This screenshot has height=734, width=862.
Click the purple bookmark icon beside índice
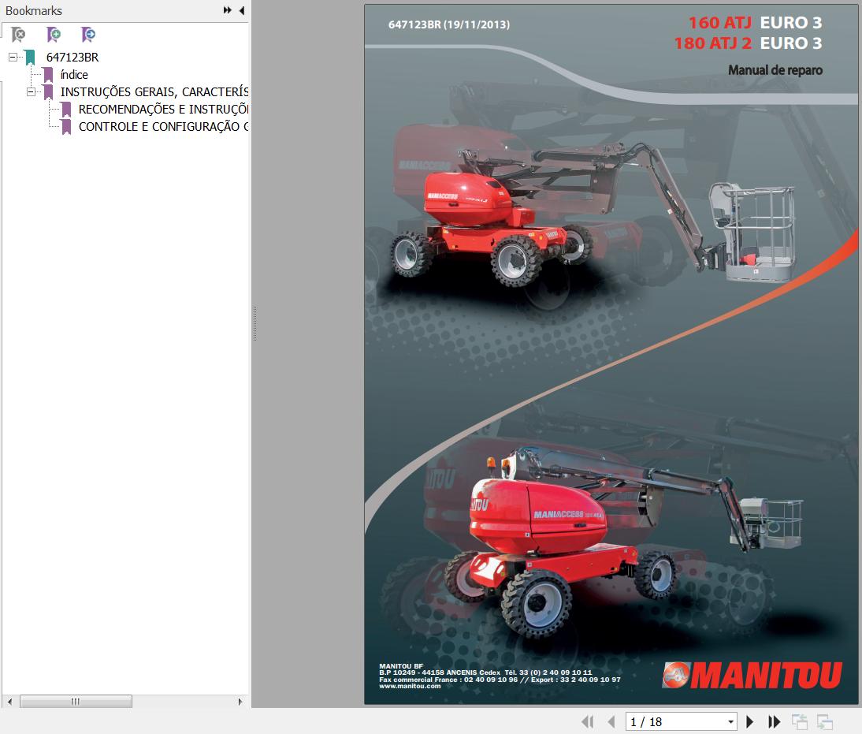[x=48, y=75]
